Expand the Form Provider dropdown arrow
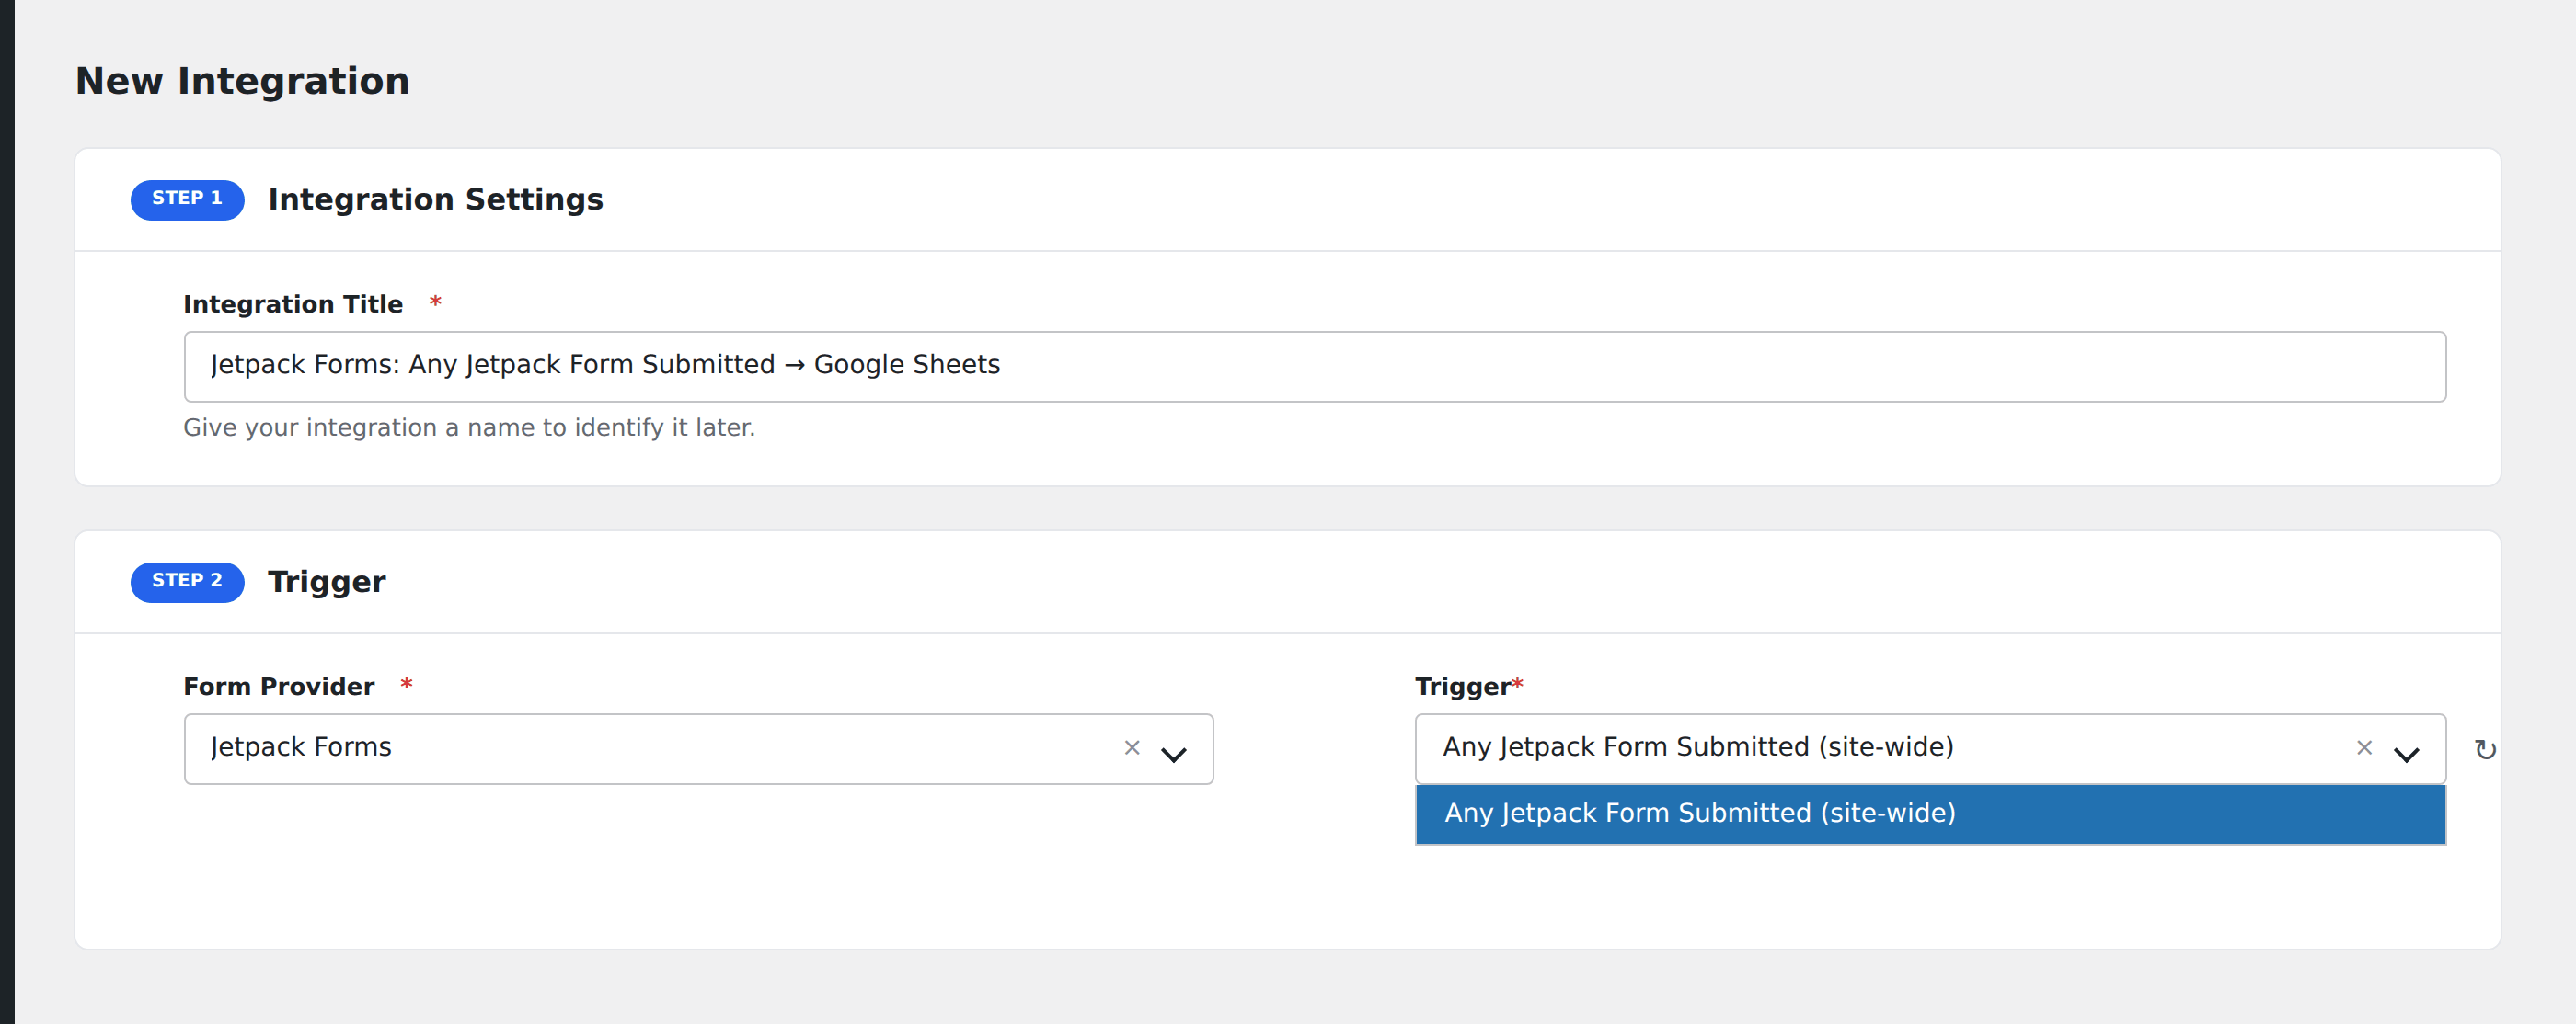This screenshot has width=2576, height=1024. 1173,755
